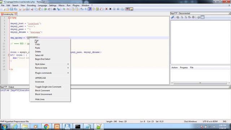This screenshot has height=130, width=231.
Task: Choose lowercase in the context menu
Action: click(x=50, y=82)
